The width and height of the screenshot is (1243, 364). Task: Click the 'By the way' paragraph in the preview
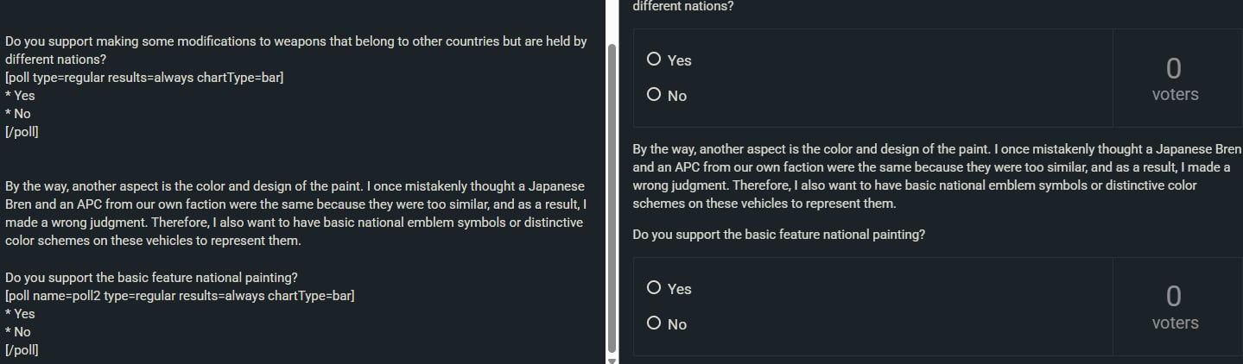click(x=933, y=176)
